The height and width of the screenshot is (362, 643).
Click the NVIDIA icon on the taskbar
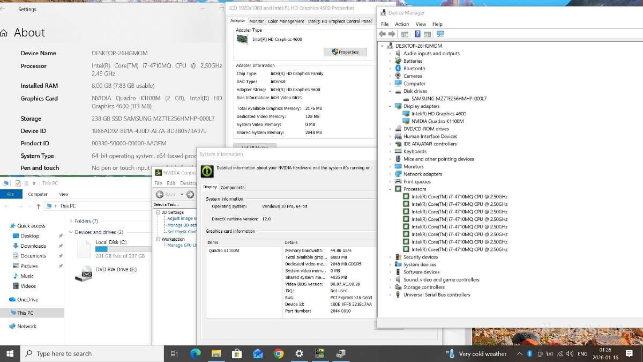click(320, 353)
